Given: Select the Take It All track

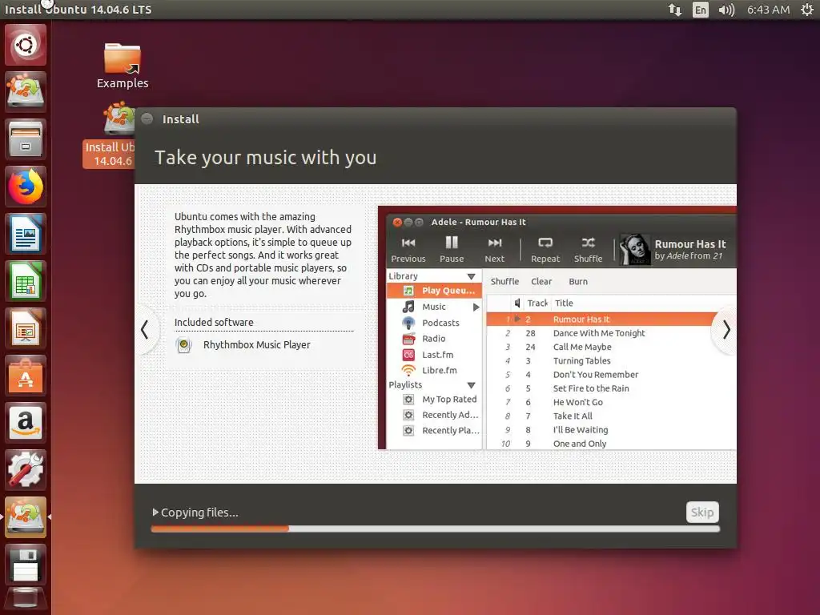Looking at the screenshot, I should [611, 416].
